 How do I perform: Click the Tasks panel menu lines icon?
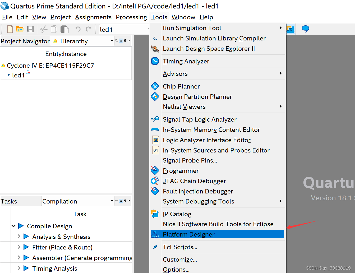(x=116, y=201)
